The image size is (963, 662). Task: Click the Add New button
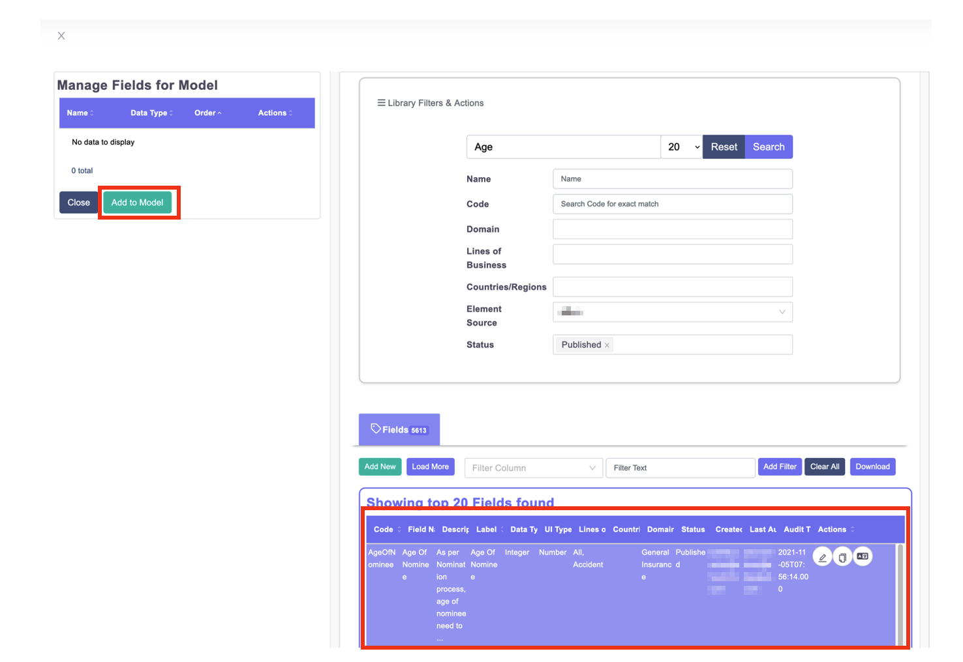pyautogui.click(x=380, y=467)
